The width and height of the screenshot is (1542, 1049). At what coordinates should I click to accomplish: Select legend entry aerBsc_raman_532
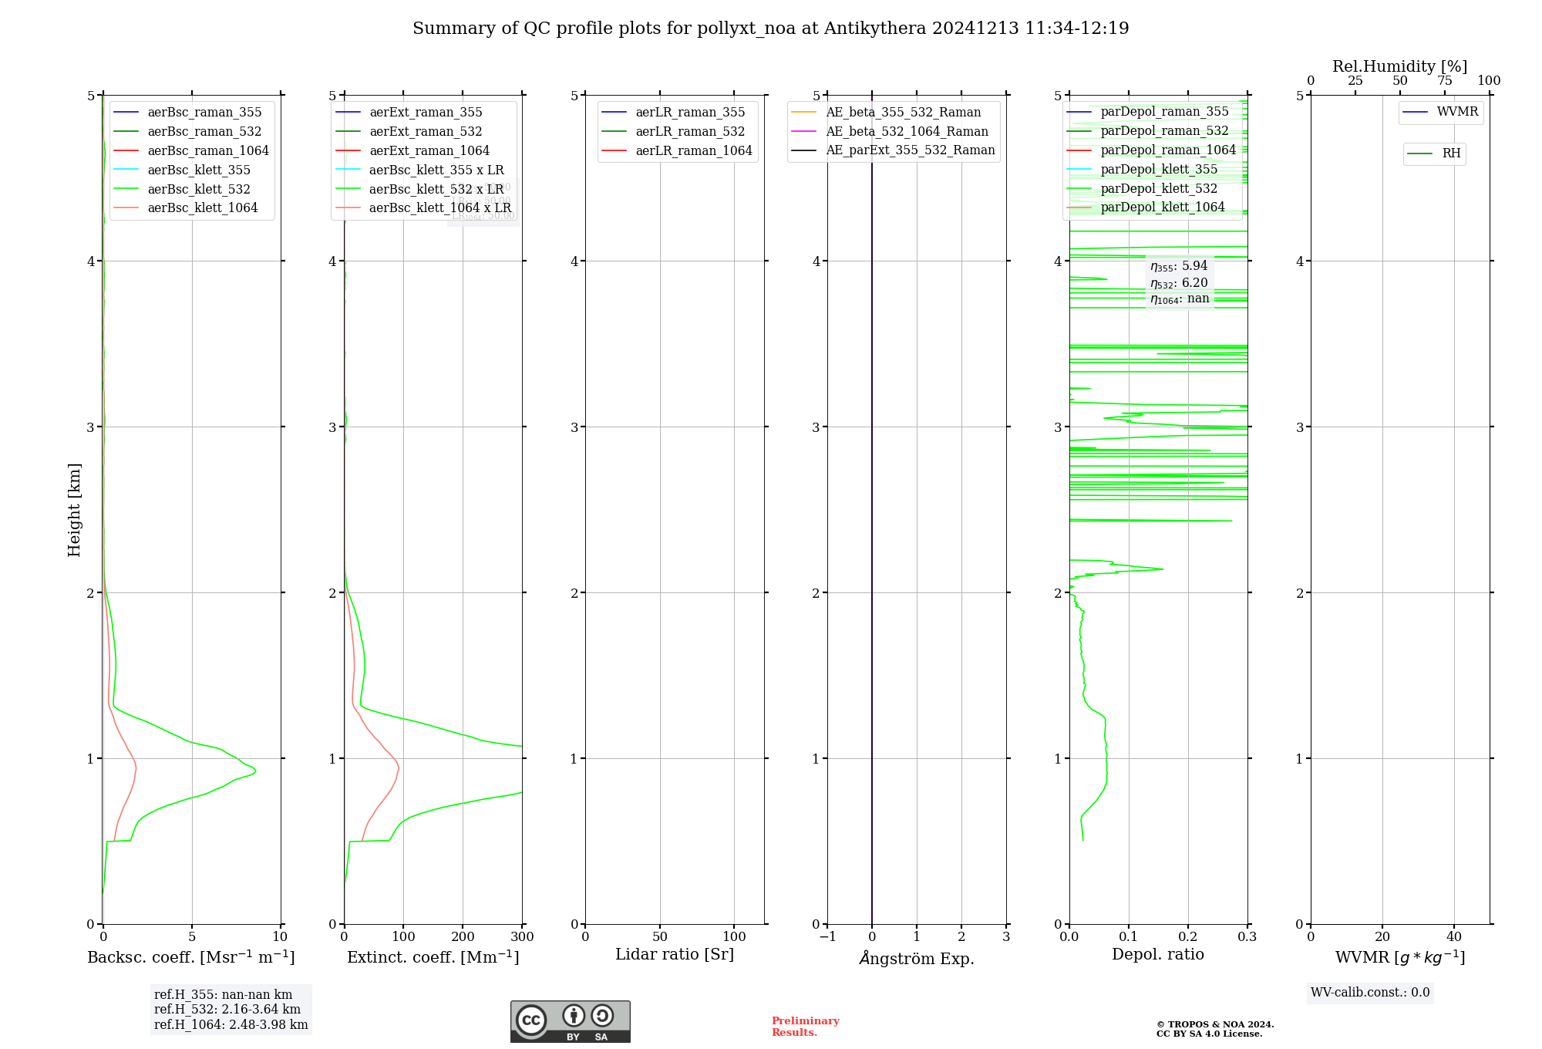coord(187,132)
